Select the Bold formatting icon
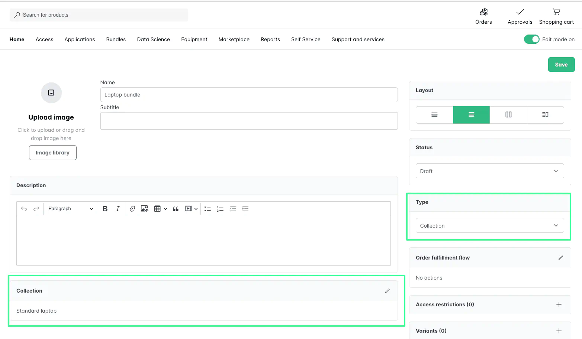 pos(105,209)
